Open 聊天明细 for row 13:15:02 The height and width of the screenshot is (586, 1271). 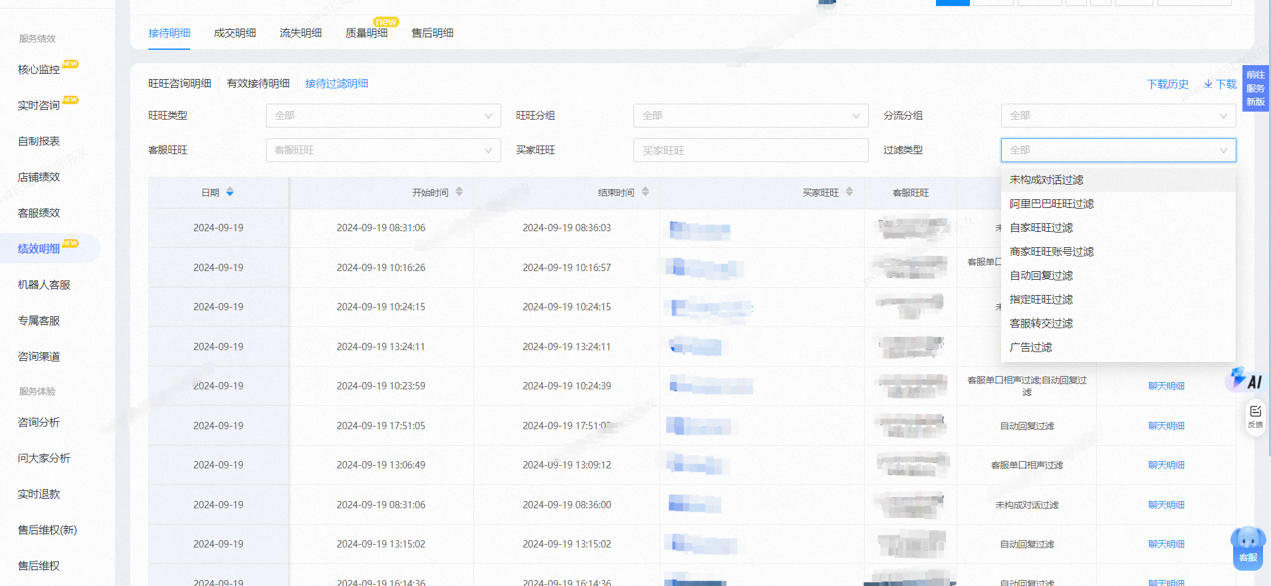[1166, 544]
